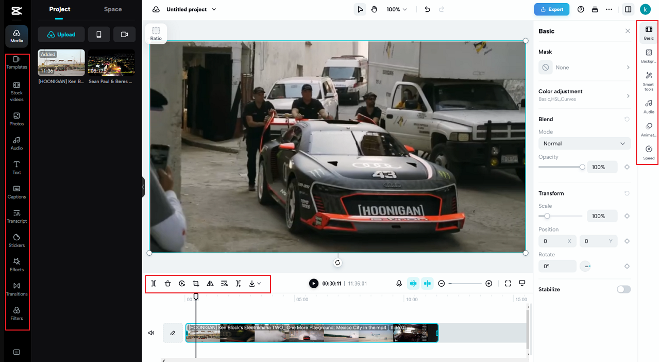
Task: Enter fullscreen preview
Action: pyautogui.click(x=508, y=284)
